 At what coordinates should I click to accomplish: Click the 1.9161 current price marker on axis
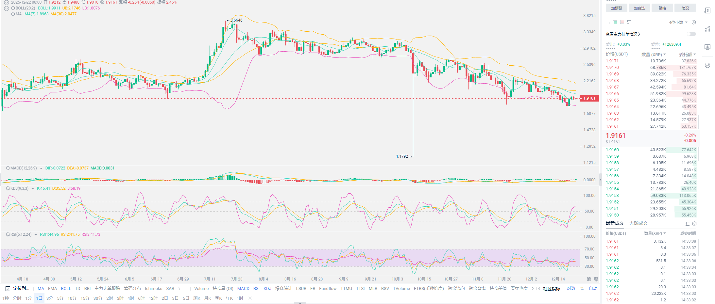point(589,98)
